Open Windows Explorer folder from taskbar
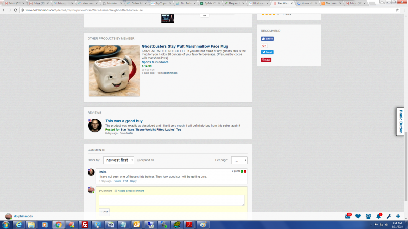This screenshot has height=229, width=408. 31,225
